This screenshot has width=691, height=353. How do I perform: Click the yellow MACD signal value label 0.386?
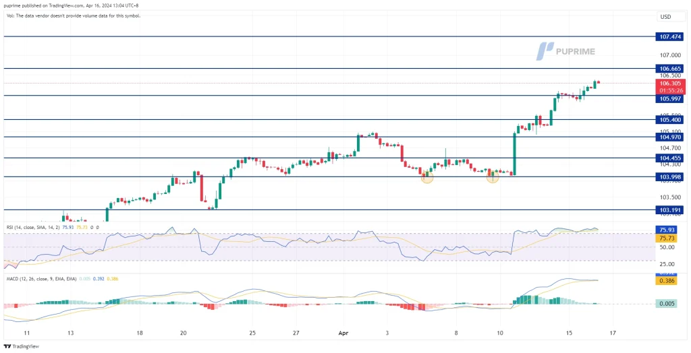(666, 280)
